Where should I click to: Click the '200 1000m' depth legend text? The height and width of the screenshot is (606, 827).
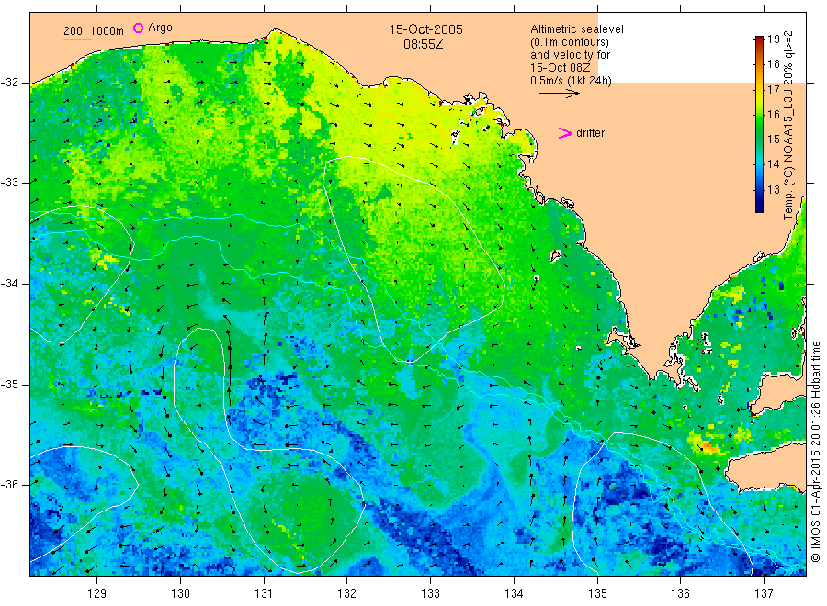click(x=94, y=31)
